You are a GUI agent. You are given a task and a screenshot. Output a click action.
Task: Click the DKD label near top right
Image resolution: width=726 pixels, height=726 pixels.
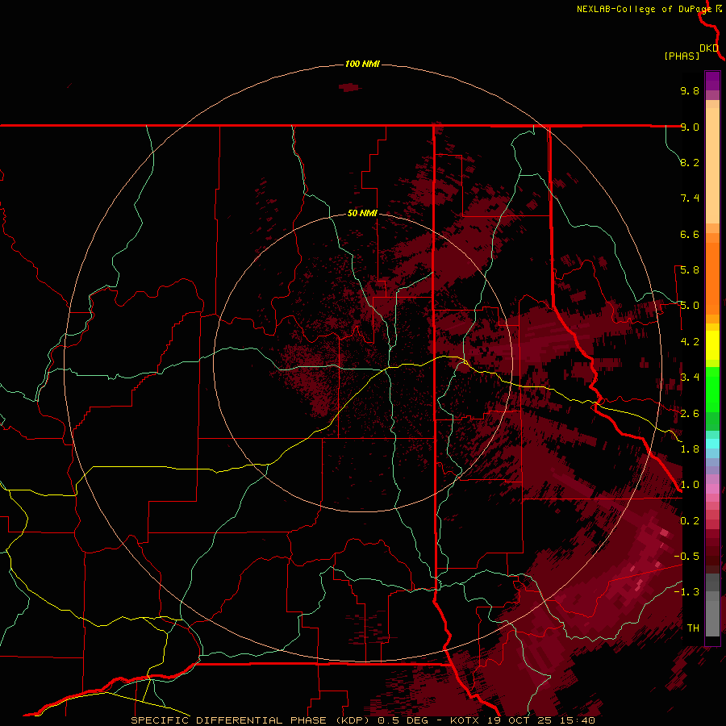point(709,48)
